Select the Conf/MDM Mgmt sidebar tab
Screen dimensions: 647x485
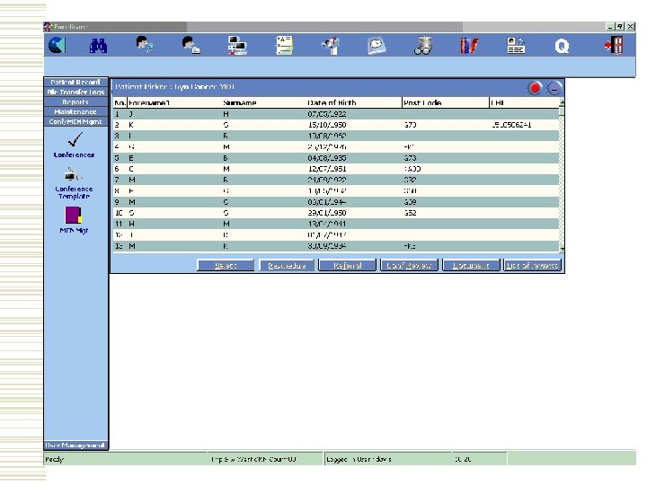click(x=75, y=121)
